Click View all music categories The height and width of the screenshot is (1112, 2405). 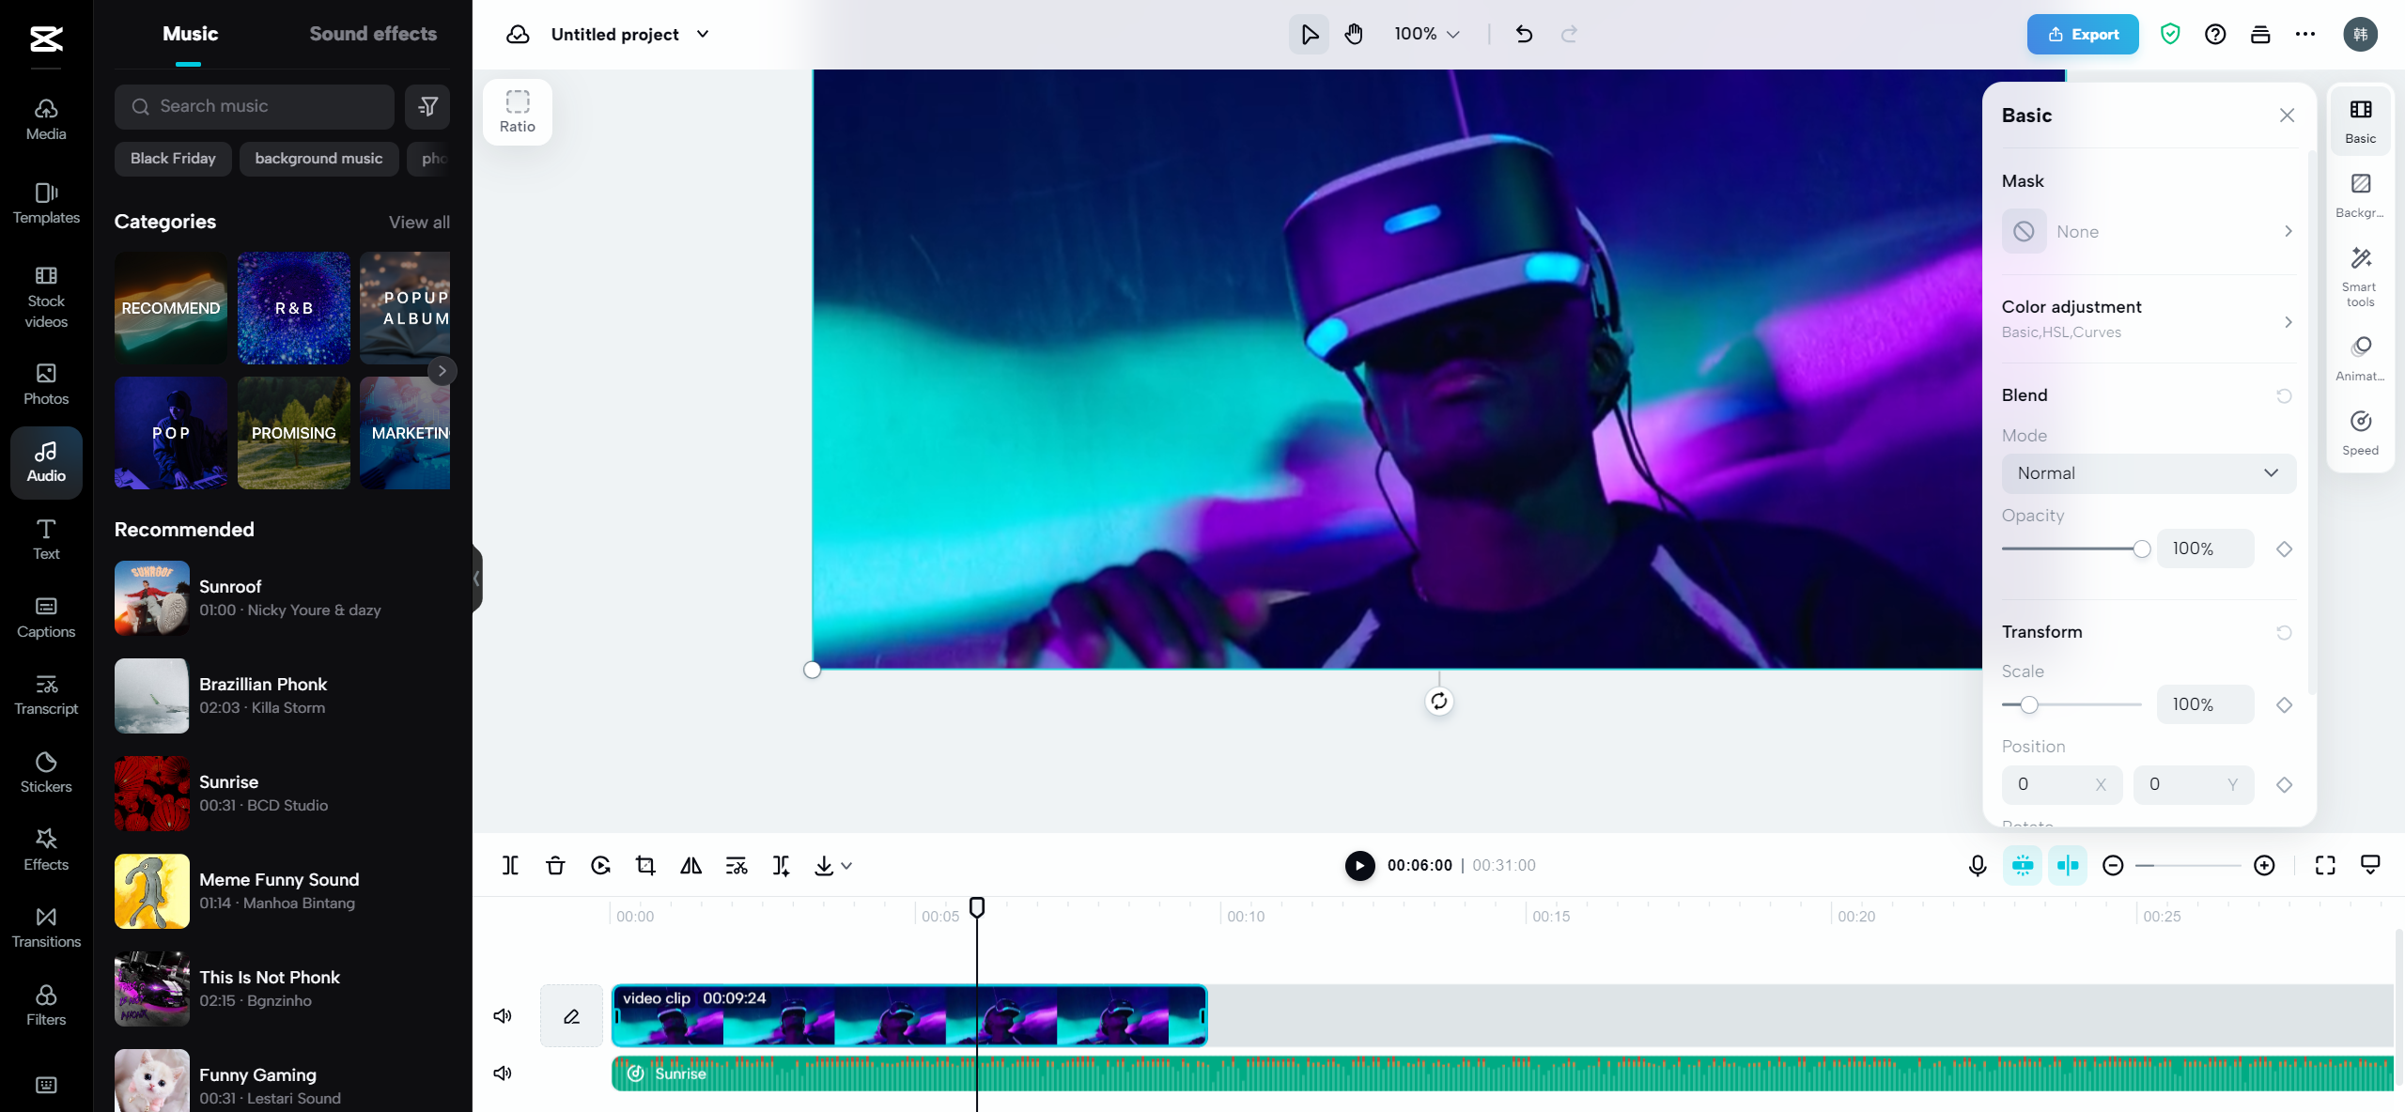coord(419,222)
